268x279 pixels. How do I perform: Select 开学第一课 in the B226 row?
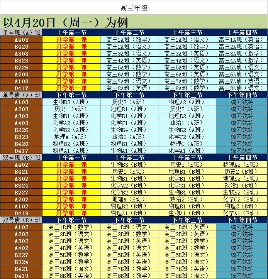coord(71,67)
